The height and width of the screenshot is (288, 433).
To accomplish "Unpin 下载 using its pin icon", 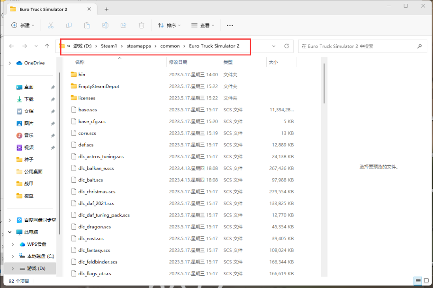I will pos(53,99).
